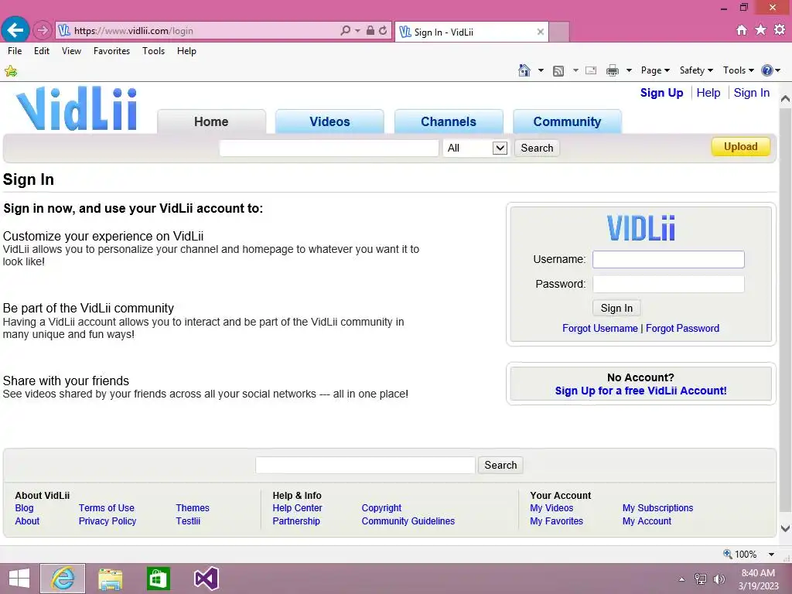Click the search magnifier in address bar

click(346, 30)
